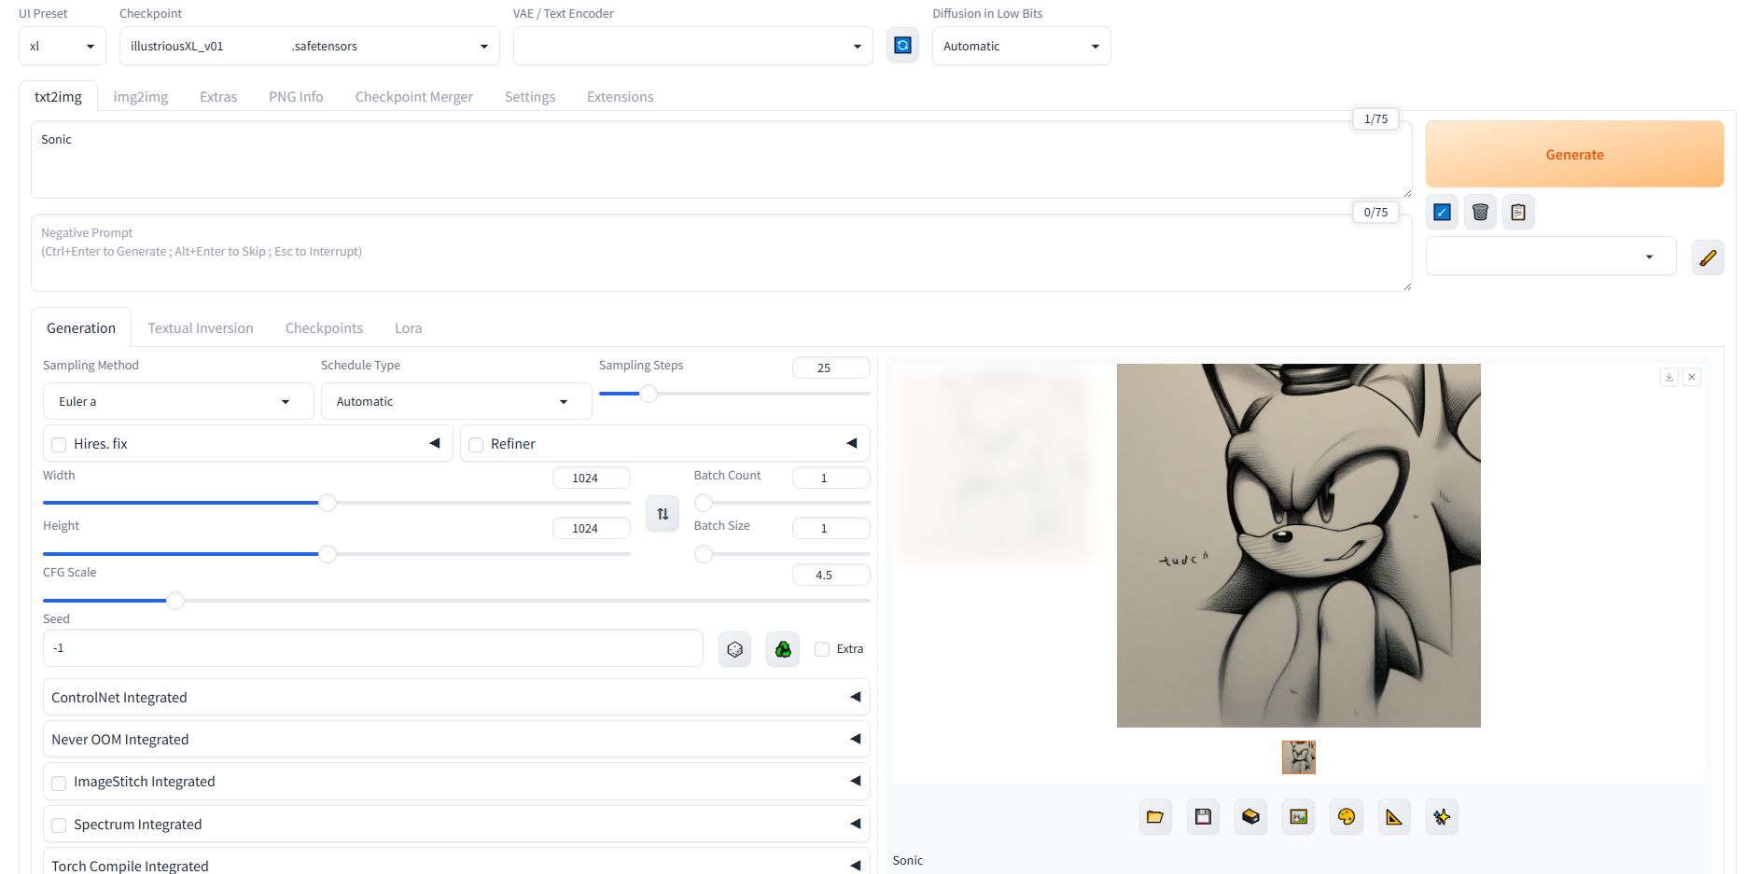Open the Lora tab
The image size is (1745, 874).
(x=409, y=328)
